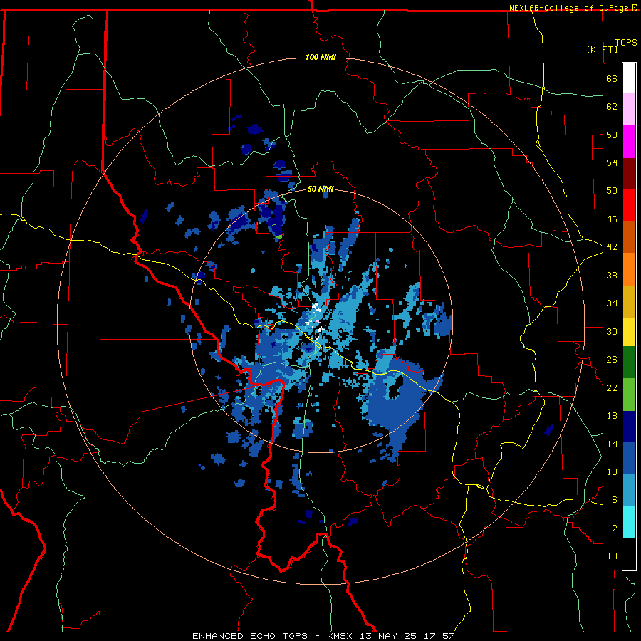Click the legend value 66
This screenshot has height=641, width=641.
tap(612, 78)
